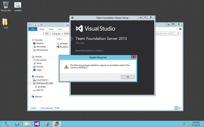
Task: Click the Properties icon in quick access toolbar
Action: [x=35, y=25]
